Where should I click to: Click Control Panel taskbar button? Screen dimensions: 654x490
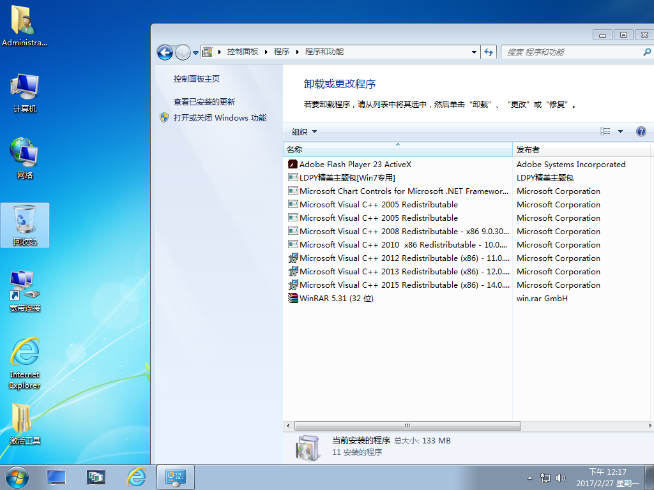176,477
